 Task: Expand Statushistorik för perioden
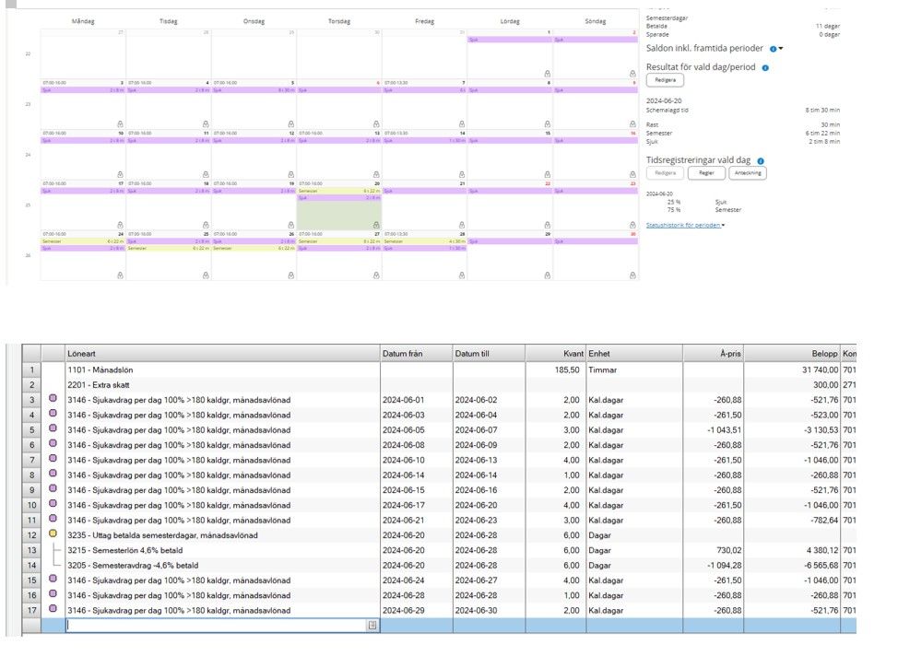(x=685, y=225)
